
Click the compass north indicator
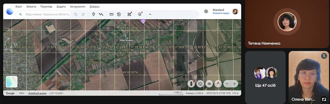click(218, 84)
